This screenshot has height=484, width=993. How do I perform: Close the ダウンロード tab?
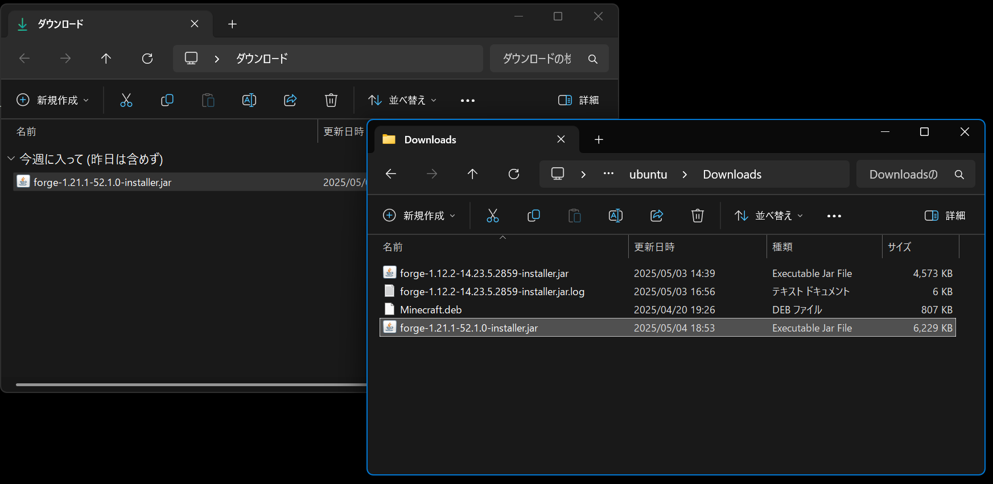point(195,24)
